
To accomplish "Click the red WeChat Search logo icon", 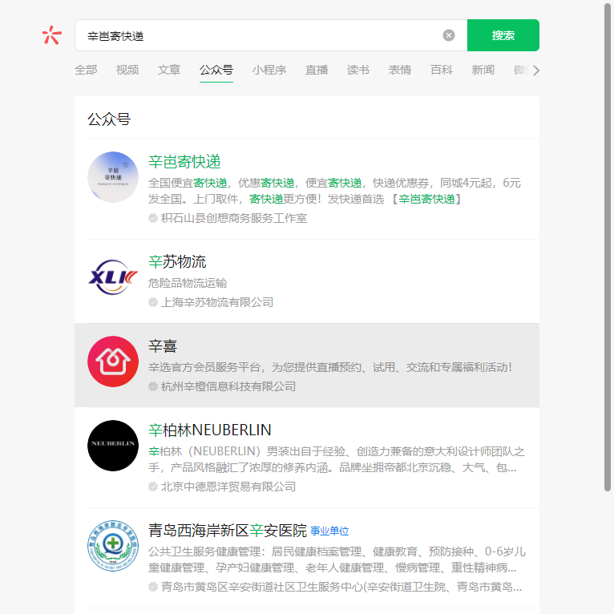I will 52,35.
